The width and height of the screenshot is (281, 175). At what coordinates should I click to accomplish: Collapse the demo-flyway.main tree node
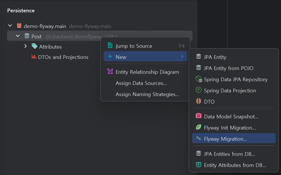click(x=10, y=26)
